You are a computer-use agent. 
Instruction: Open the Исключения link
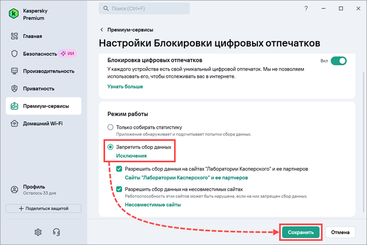pyautogui.click(x=131, y=156)
